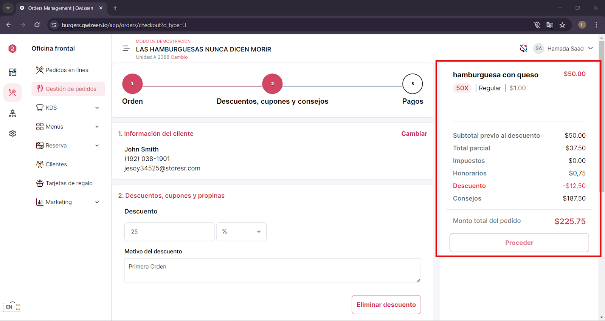Expand the Reserva submenu chevron

97,146
